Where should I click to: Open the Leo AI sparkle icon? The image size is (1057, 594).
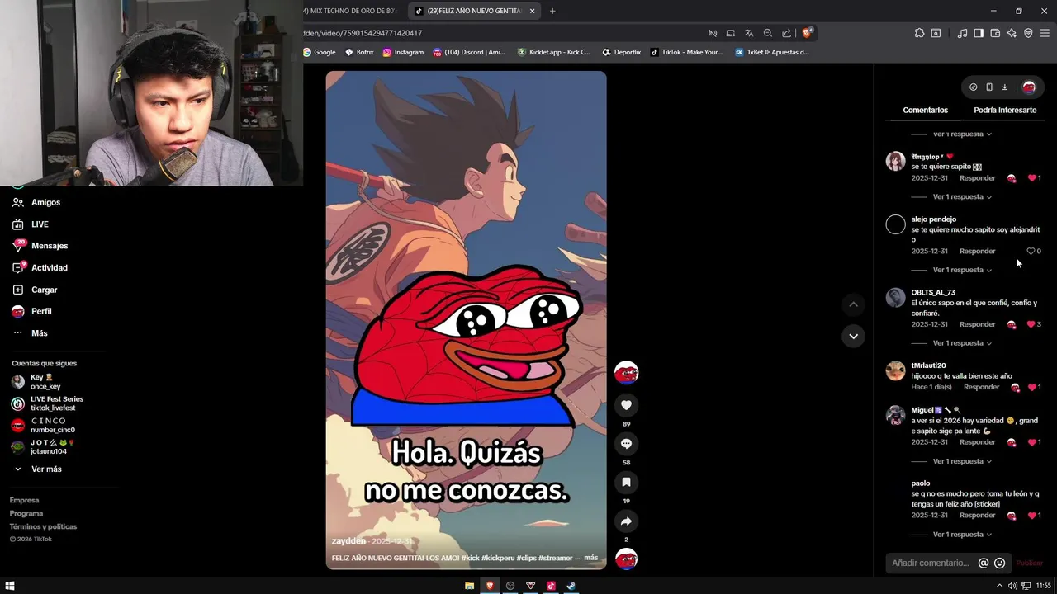[x=1012, y=33]
